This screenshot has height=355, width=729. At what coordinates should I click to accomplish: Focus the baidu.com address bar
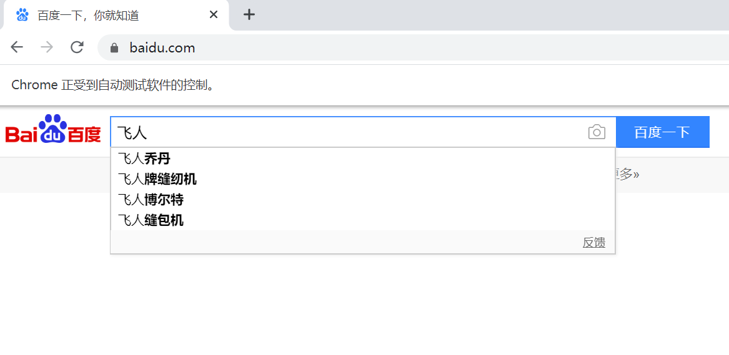click(375, 48)
